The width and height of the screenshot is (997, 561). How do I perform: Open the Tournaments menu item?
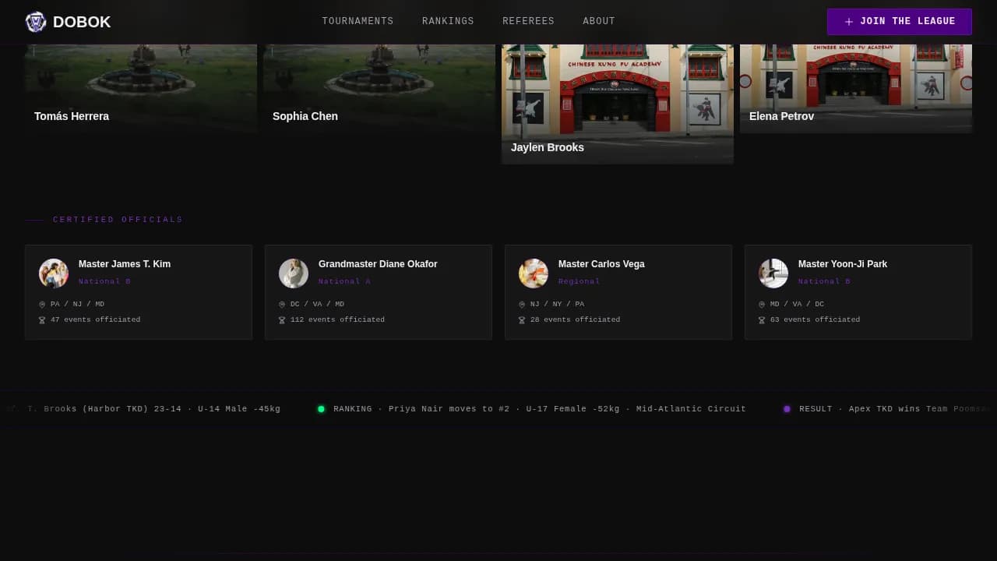coord(358,22)
